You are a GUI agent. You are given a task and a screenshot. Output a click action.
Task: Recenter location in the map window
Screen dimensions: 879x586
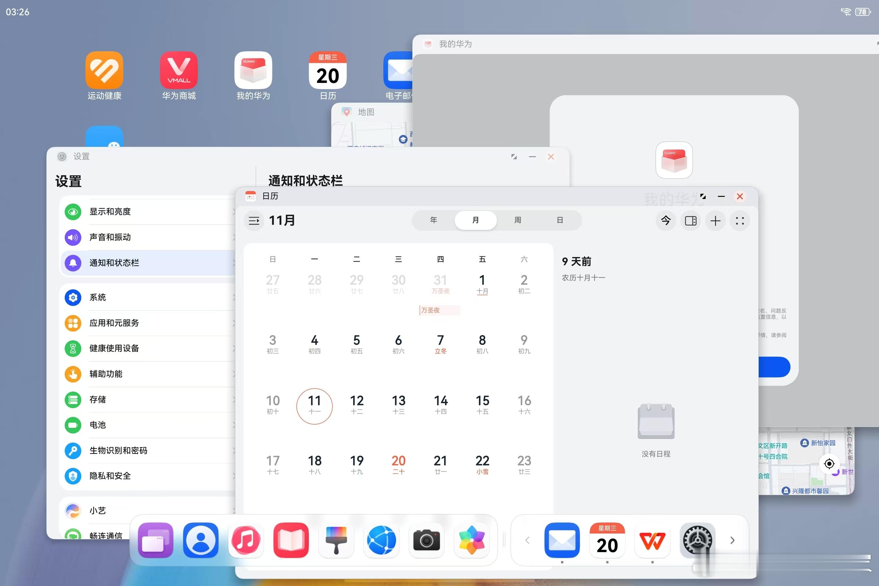pyautogui.click(x=829, y=464)
